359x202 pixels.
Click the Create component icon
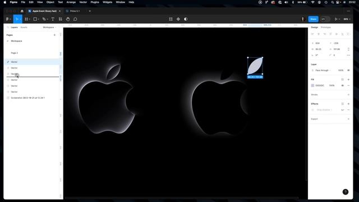point(178,19)
